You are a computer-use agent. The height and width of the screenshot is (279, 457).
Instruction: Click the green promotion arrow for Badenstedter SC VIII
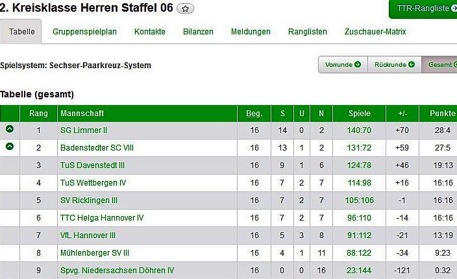(x=10, y=147)
